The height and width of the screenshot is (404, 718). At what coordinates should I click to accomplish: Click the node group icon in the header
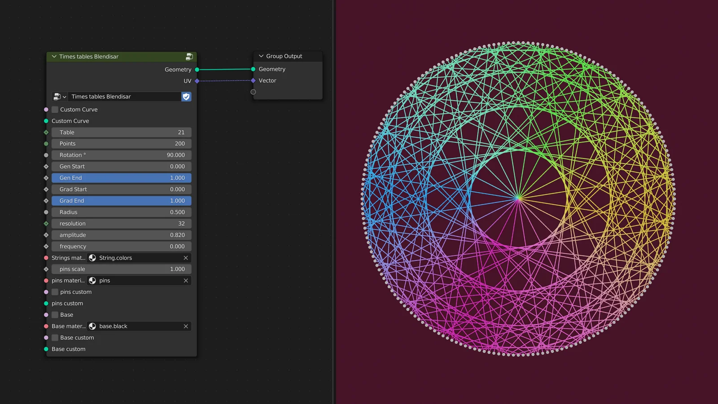(189, 57)
